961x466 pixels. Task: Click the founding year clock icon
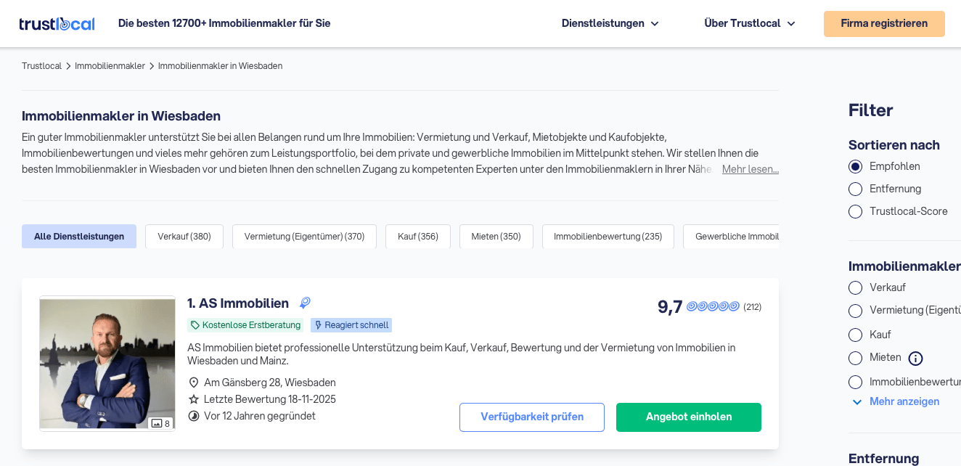pyautogui.click(x=194, y=416)
